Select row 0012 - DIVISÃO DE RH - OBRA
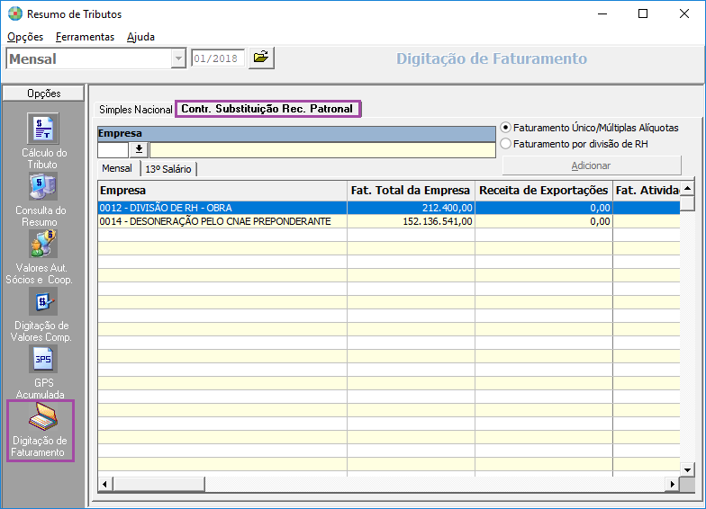The image size is (706, 509). (389, 208)
